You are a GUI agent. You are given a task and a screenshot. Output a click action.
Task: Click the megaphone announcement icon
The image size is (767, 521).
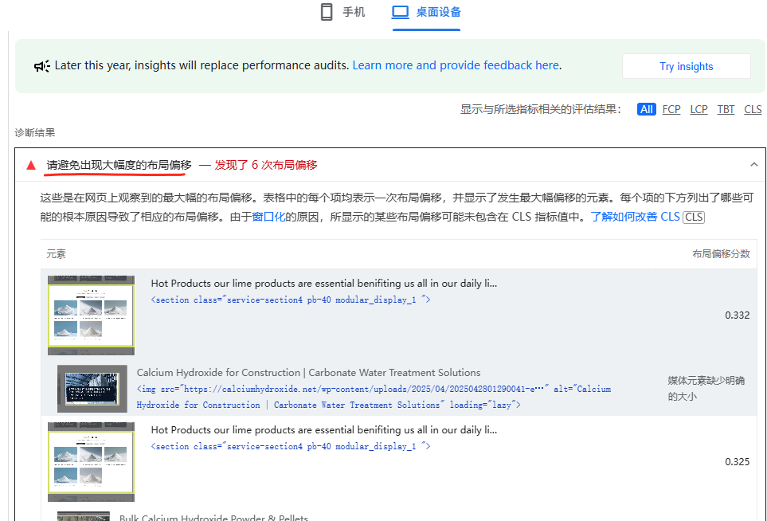coord(42,66)
